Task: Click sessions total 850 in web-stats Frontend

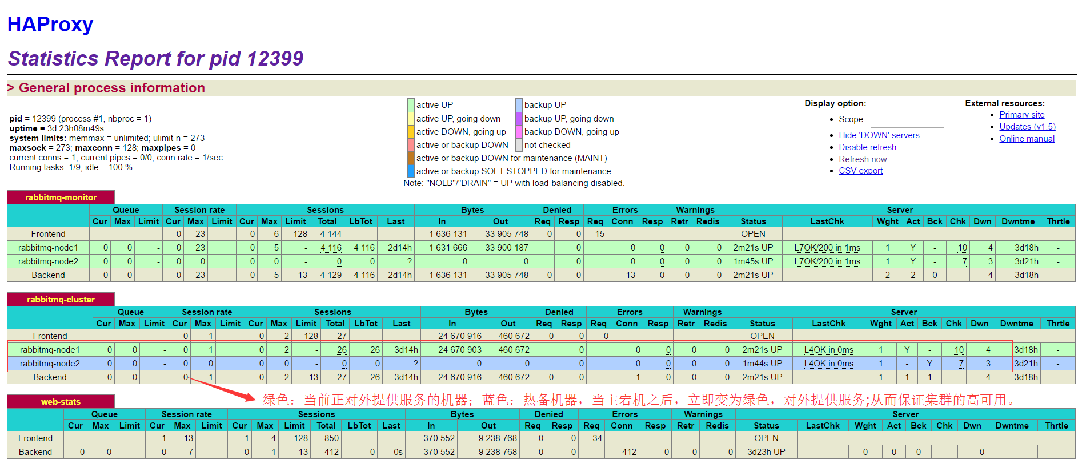Action: (331, 438)
